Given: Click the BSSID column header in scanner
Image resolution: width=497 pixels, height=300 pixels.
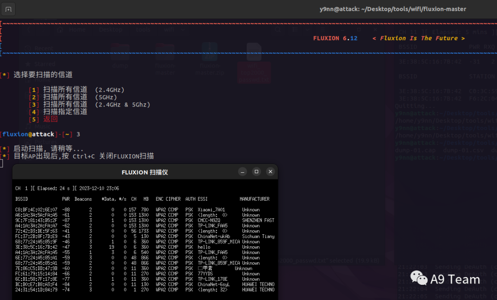Looking at the screenshot, I should click(x=22, y=199).
